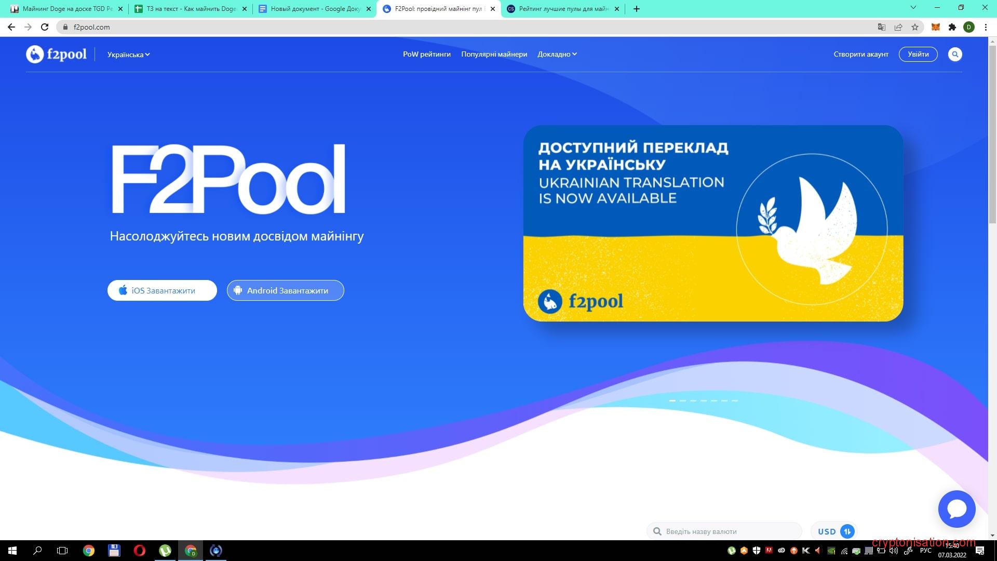This screenshot has height=561, width=997.
Task: Open the MetaMask fox extension
Action: [x=936, y=27]
